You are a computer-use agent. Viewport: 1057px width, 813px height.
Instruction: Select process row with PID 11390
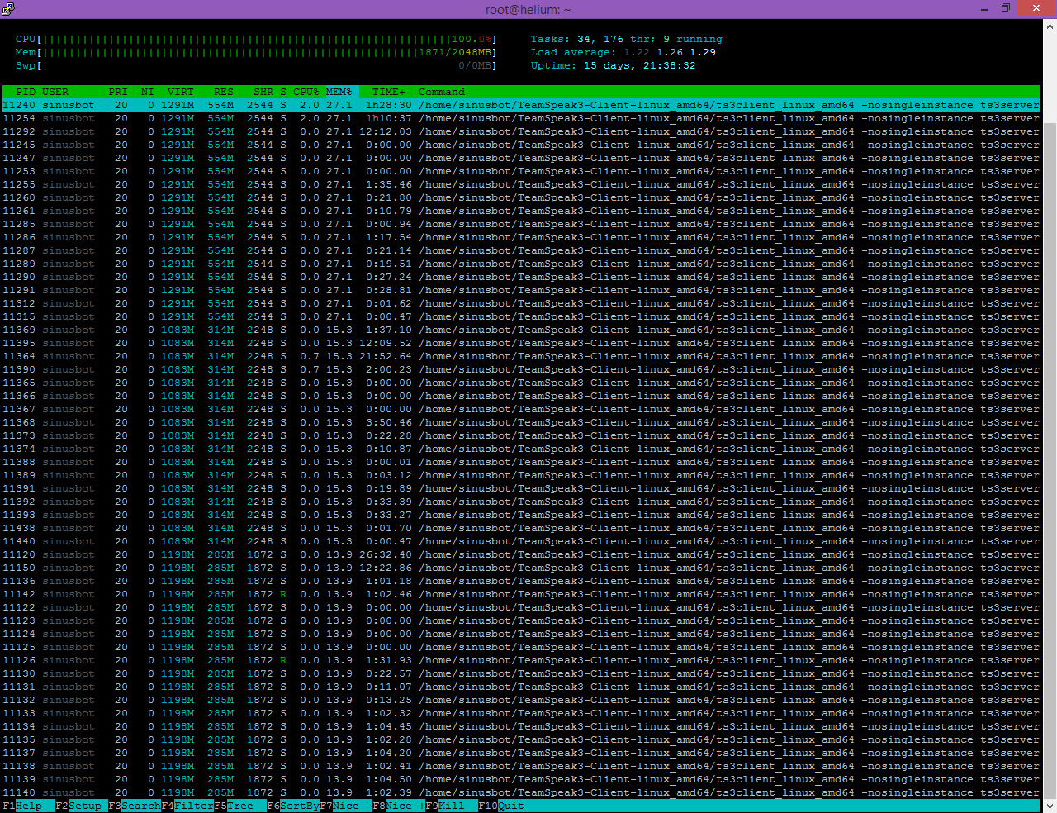(521, 369)
